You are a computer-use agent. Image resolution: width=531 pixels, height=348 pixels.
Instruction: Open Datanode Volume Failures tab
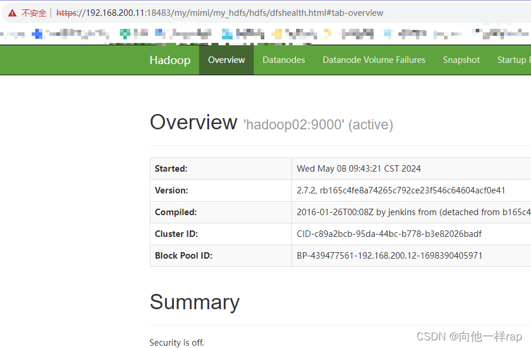coord(374,60)
